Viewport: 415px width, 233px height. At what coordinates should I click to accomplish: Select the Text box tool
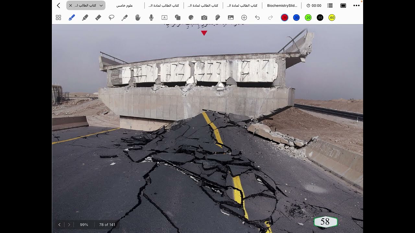click(x=164, y=17)
